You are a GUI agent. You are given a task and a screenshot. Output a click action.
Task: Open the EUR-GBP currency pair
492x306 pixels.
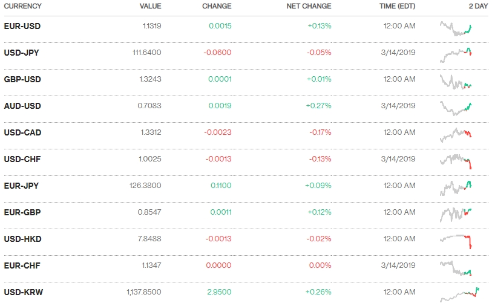[22, 212]
